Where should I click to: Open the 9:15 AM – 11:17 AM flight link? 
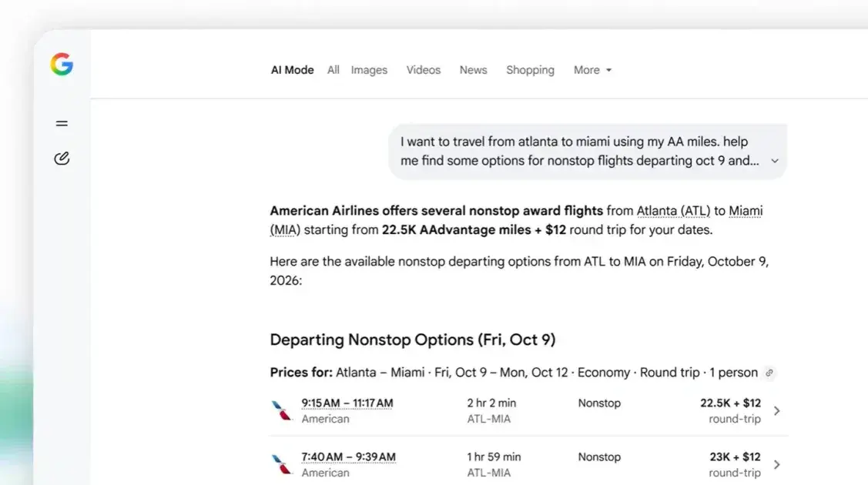pyautogui.click(x=347, y=403)
